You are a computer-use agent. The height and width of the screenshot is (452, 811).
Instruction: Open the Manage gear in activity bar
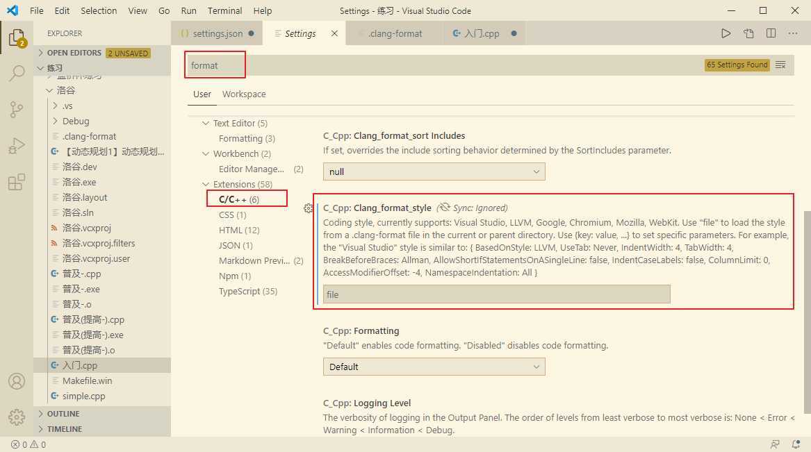[17, 417]
